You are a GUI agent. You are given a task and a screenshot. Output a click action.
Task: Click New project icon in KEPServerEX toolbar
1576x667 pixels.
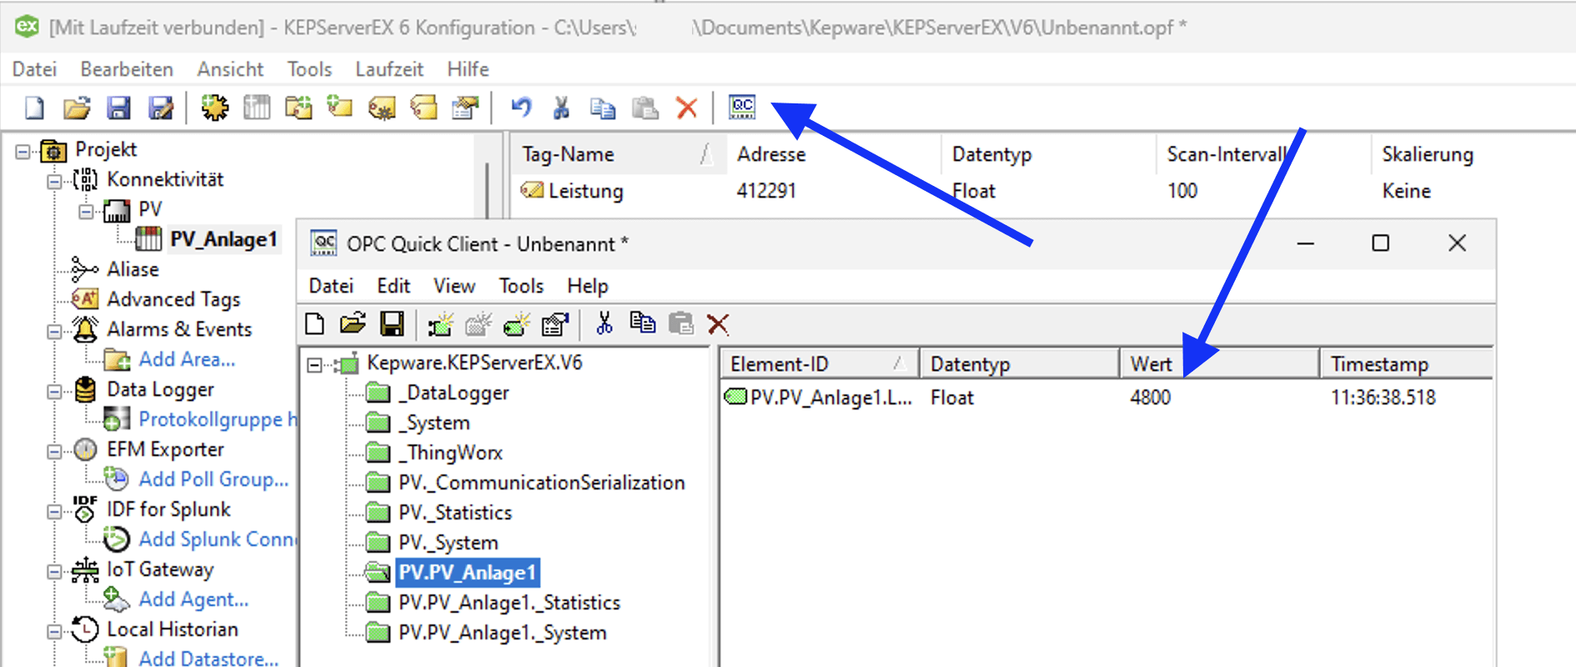click(34, 108)
